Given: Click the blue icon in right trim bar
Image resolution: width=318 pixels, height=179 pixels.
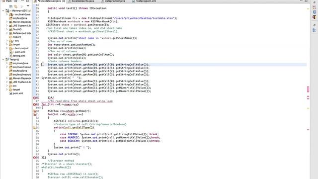Looking at the screenshot, I should coord(315,12).
